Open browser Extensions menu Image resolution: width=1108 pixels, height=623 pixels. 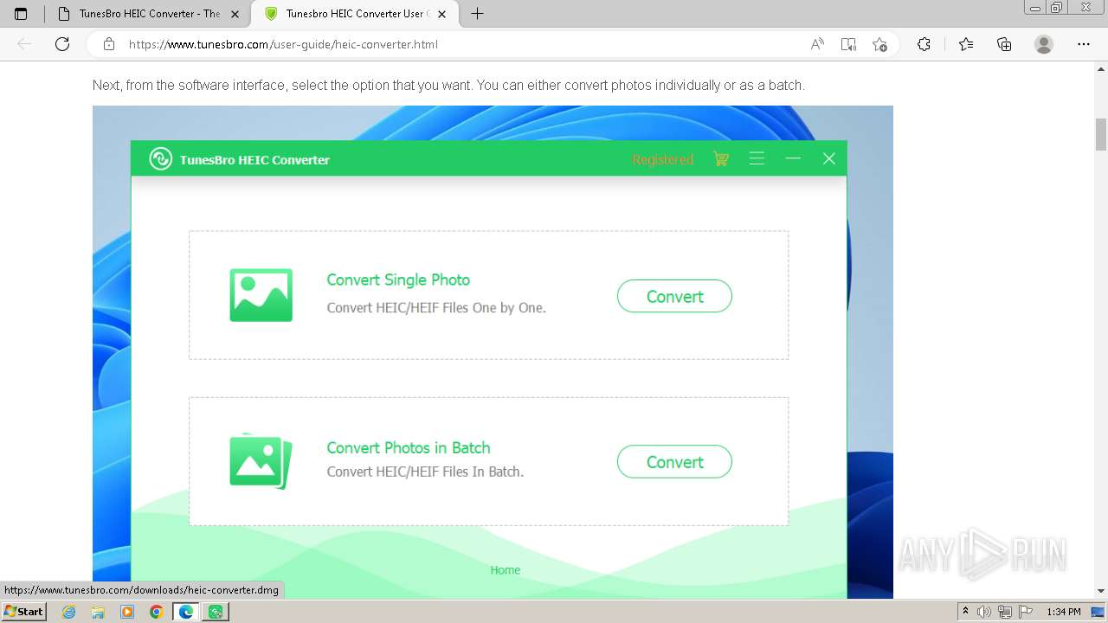click(924, 44)
